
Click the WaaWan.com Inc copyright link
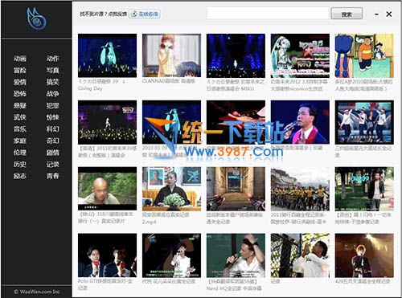(37, 292)
